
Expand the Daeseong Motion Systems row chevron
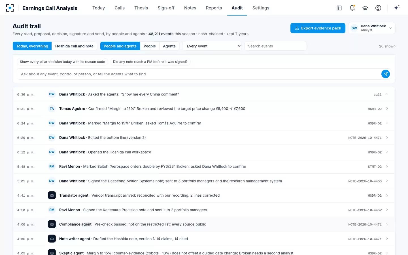(x=387, y=181)
